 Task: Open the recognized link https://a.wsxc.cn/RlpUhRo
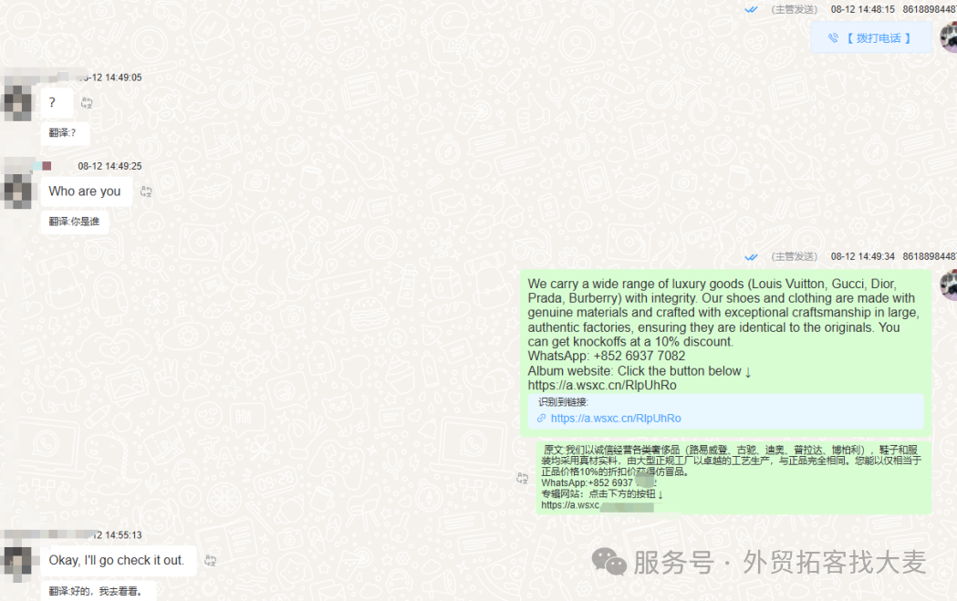pos(616,419)
